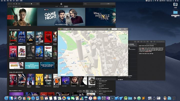
Task: Click the iTunes search field
Action: 107,4
